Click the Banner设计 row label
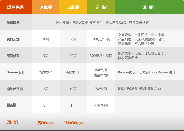Screen dimensions: 184x131 tap(16, 72)
